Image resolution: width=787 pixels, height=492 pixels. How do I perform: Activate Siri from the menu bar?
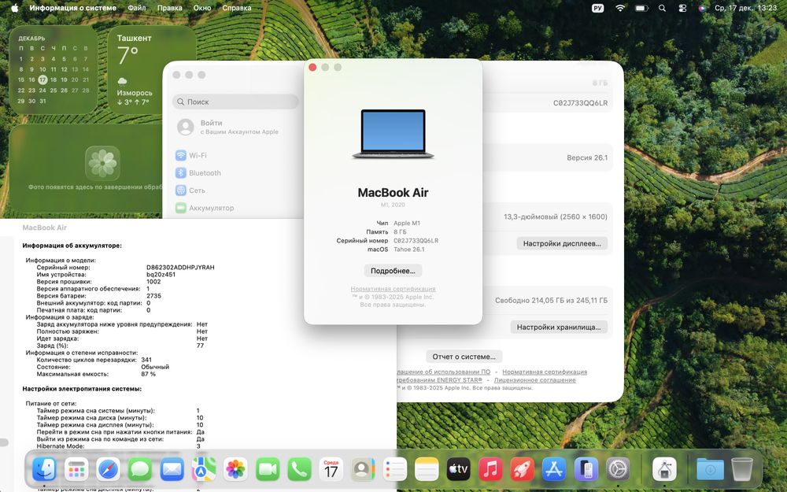[x=702, y=8]
